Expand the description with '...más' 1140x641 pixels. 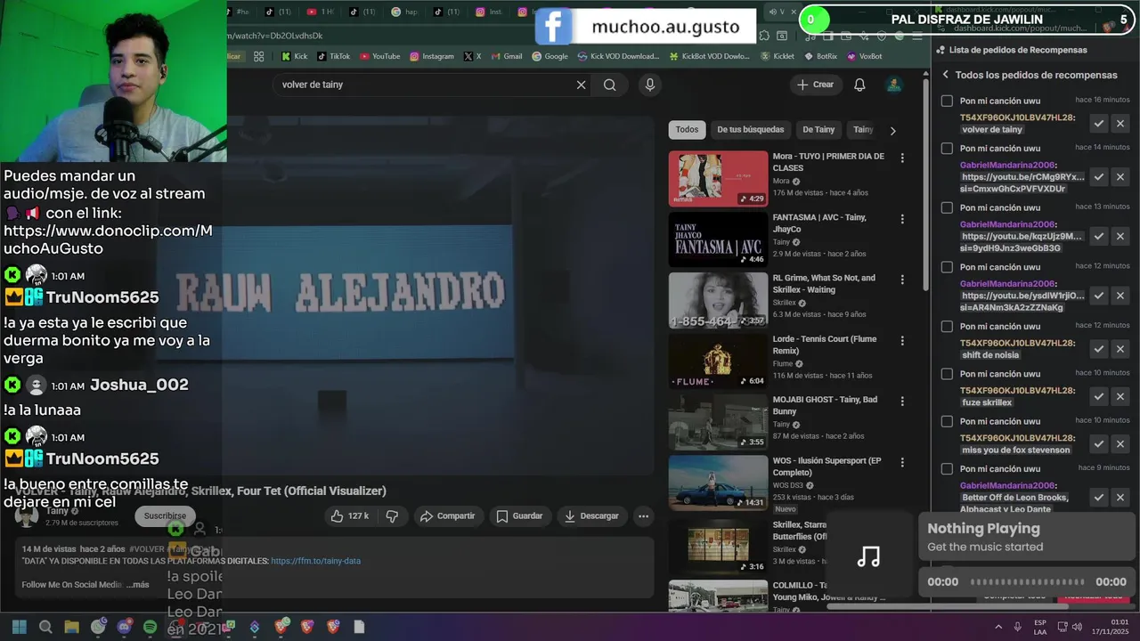click(137, 585)
